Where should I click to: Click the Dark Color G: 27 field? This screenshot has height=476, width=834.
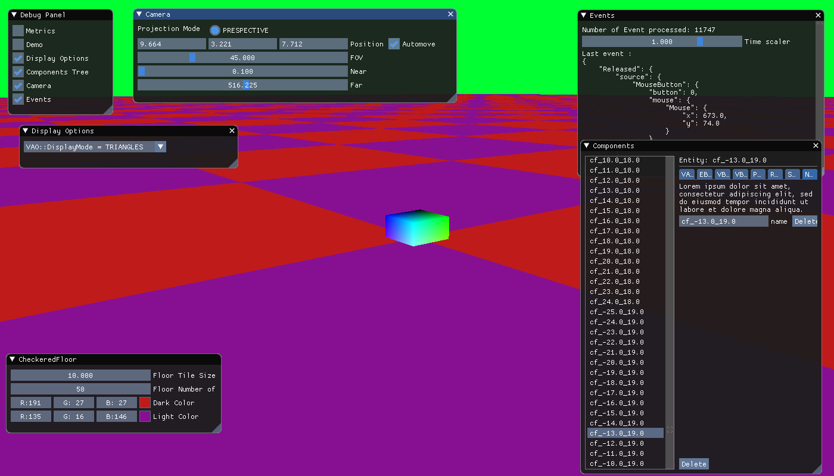[74, 403]
